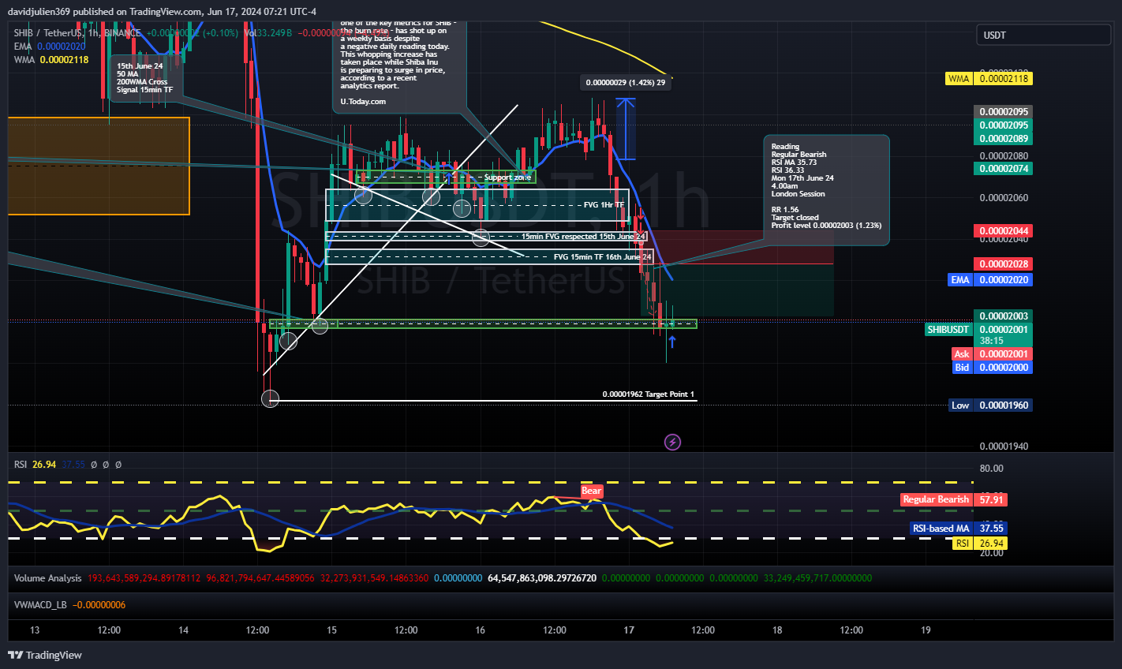Viewport: 1122px width, 669px height.
Task: Click the date 17 on time axis
Action: [629, 630]
